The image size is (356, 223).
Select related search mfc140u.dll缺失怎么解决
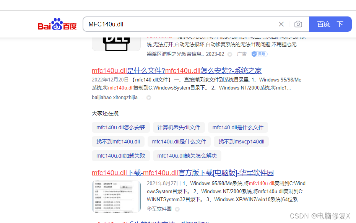click(187, 156)
